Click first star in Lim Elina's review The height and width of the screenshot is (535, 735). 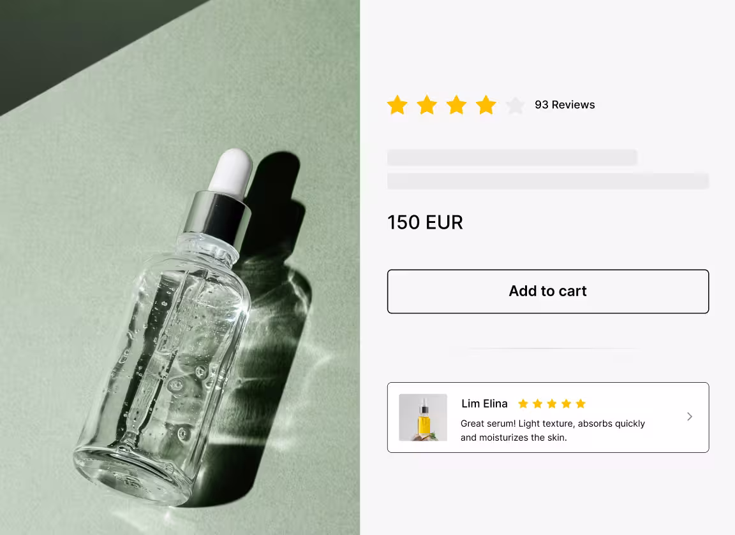[x=523, y=403]
